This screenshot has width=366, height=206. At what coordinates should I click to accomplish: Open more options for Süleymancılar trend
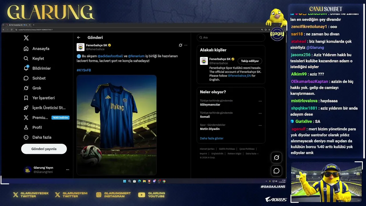pos(260,101)
